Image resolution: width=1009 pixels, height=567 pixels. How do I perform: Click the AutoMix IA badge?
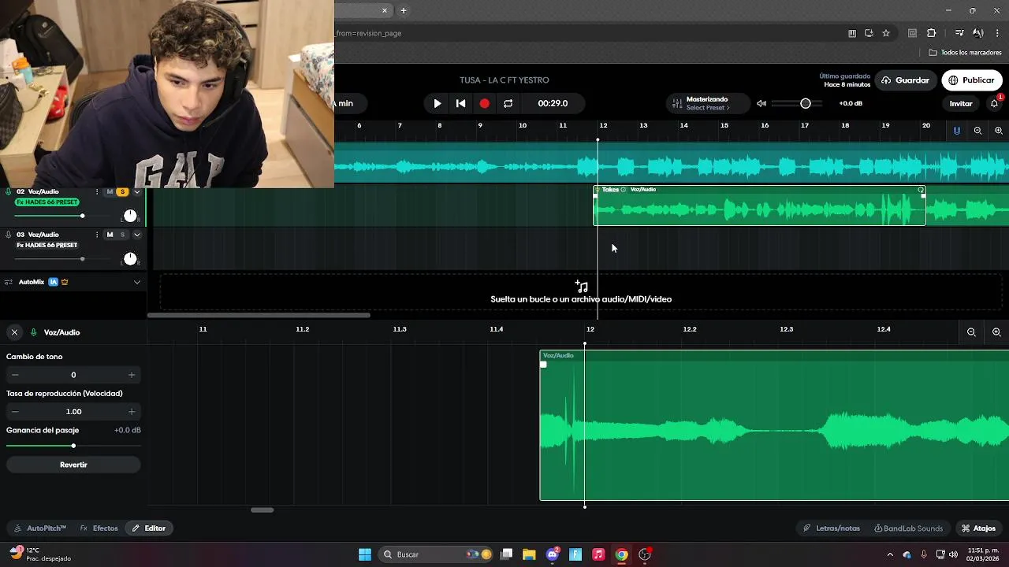[x=53, y=282]
